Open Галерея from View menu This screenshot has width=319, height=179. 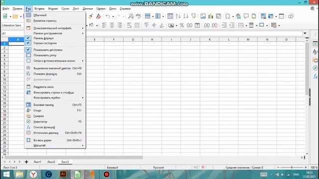point(55,116)
